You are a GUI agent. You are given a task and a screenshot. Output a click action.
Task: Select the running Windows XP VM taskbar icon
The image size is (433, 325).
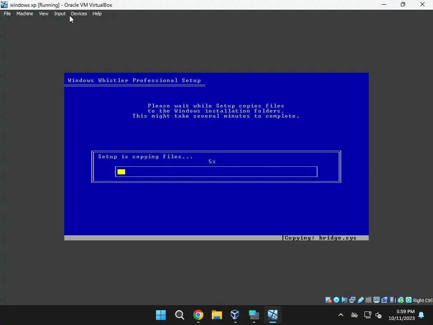click(273, 315)
